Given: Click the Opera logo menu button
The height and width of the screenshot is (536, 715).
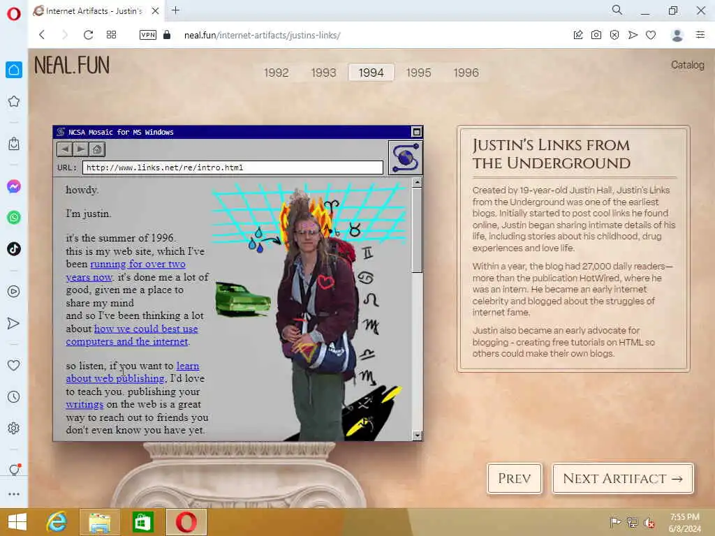Looking at the screenshot, I should click(14, 14).
